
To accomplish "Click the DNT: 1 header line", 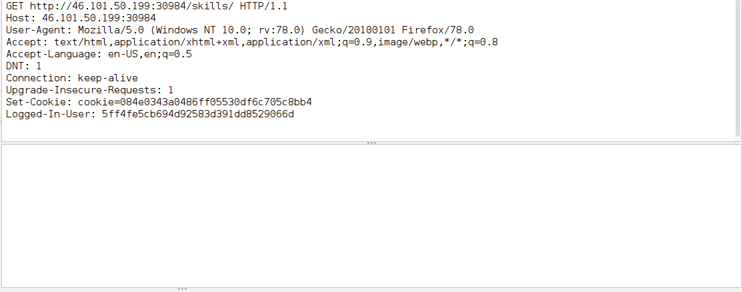I will [x=23, y=66].
